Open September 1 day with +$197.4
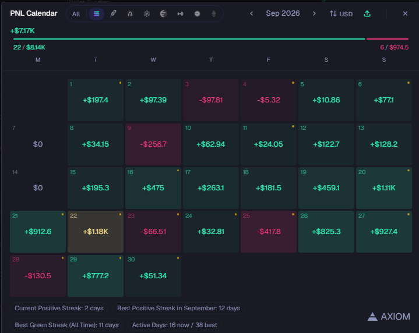This screenshot has height=333, width=419. coord(96,100)
